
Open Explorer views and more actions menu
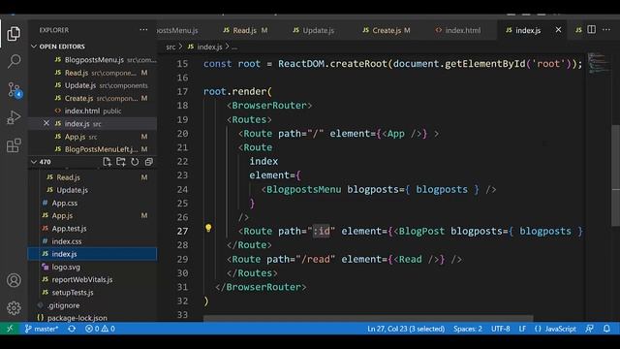pos(143,30)
